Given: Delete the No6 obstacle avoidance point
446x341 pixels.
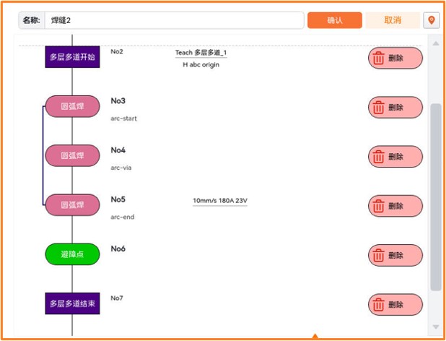Looking at the screenshot, I should click(395, 255).
